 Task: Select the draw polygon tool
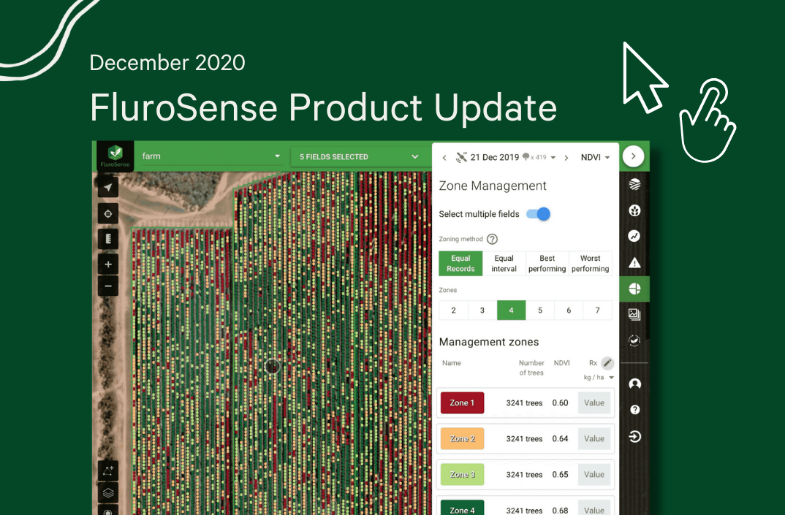click(x=108, y=471)
